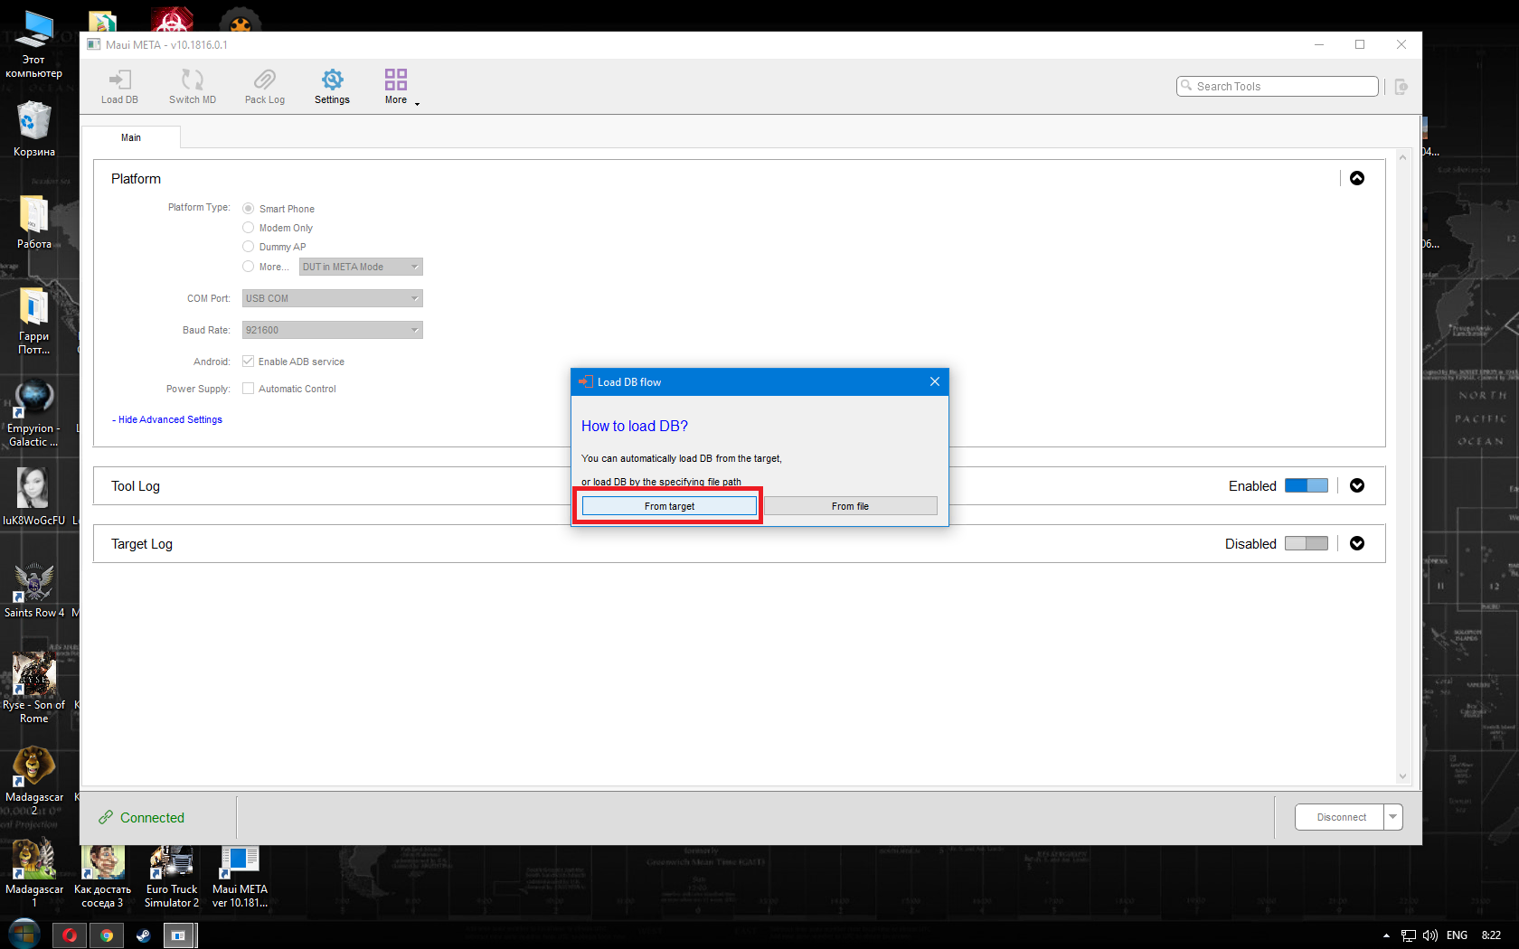Toggle Automatic Control power supply checkbox
This screenshot has width=1519, height=949.
[x=248, y=389]
